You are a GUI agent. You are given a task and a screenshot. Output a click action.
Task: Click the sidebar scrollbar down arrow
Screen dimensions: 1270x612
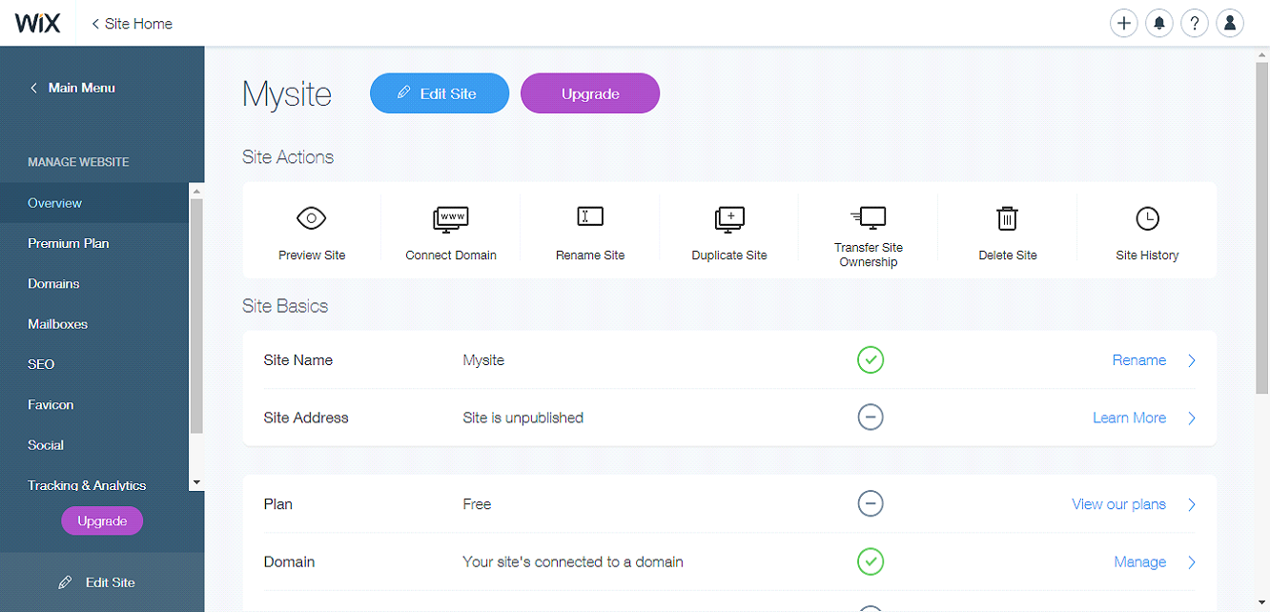point(197,483)
